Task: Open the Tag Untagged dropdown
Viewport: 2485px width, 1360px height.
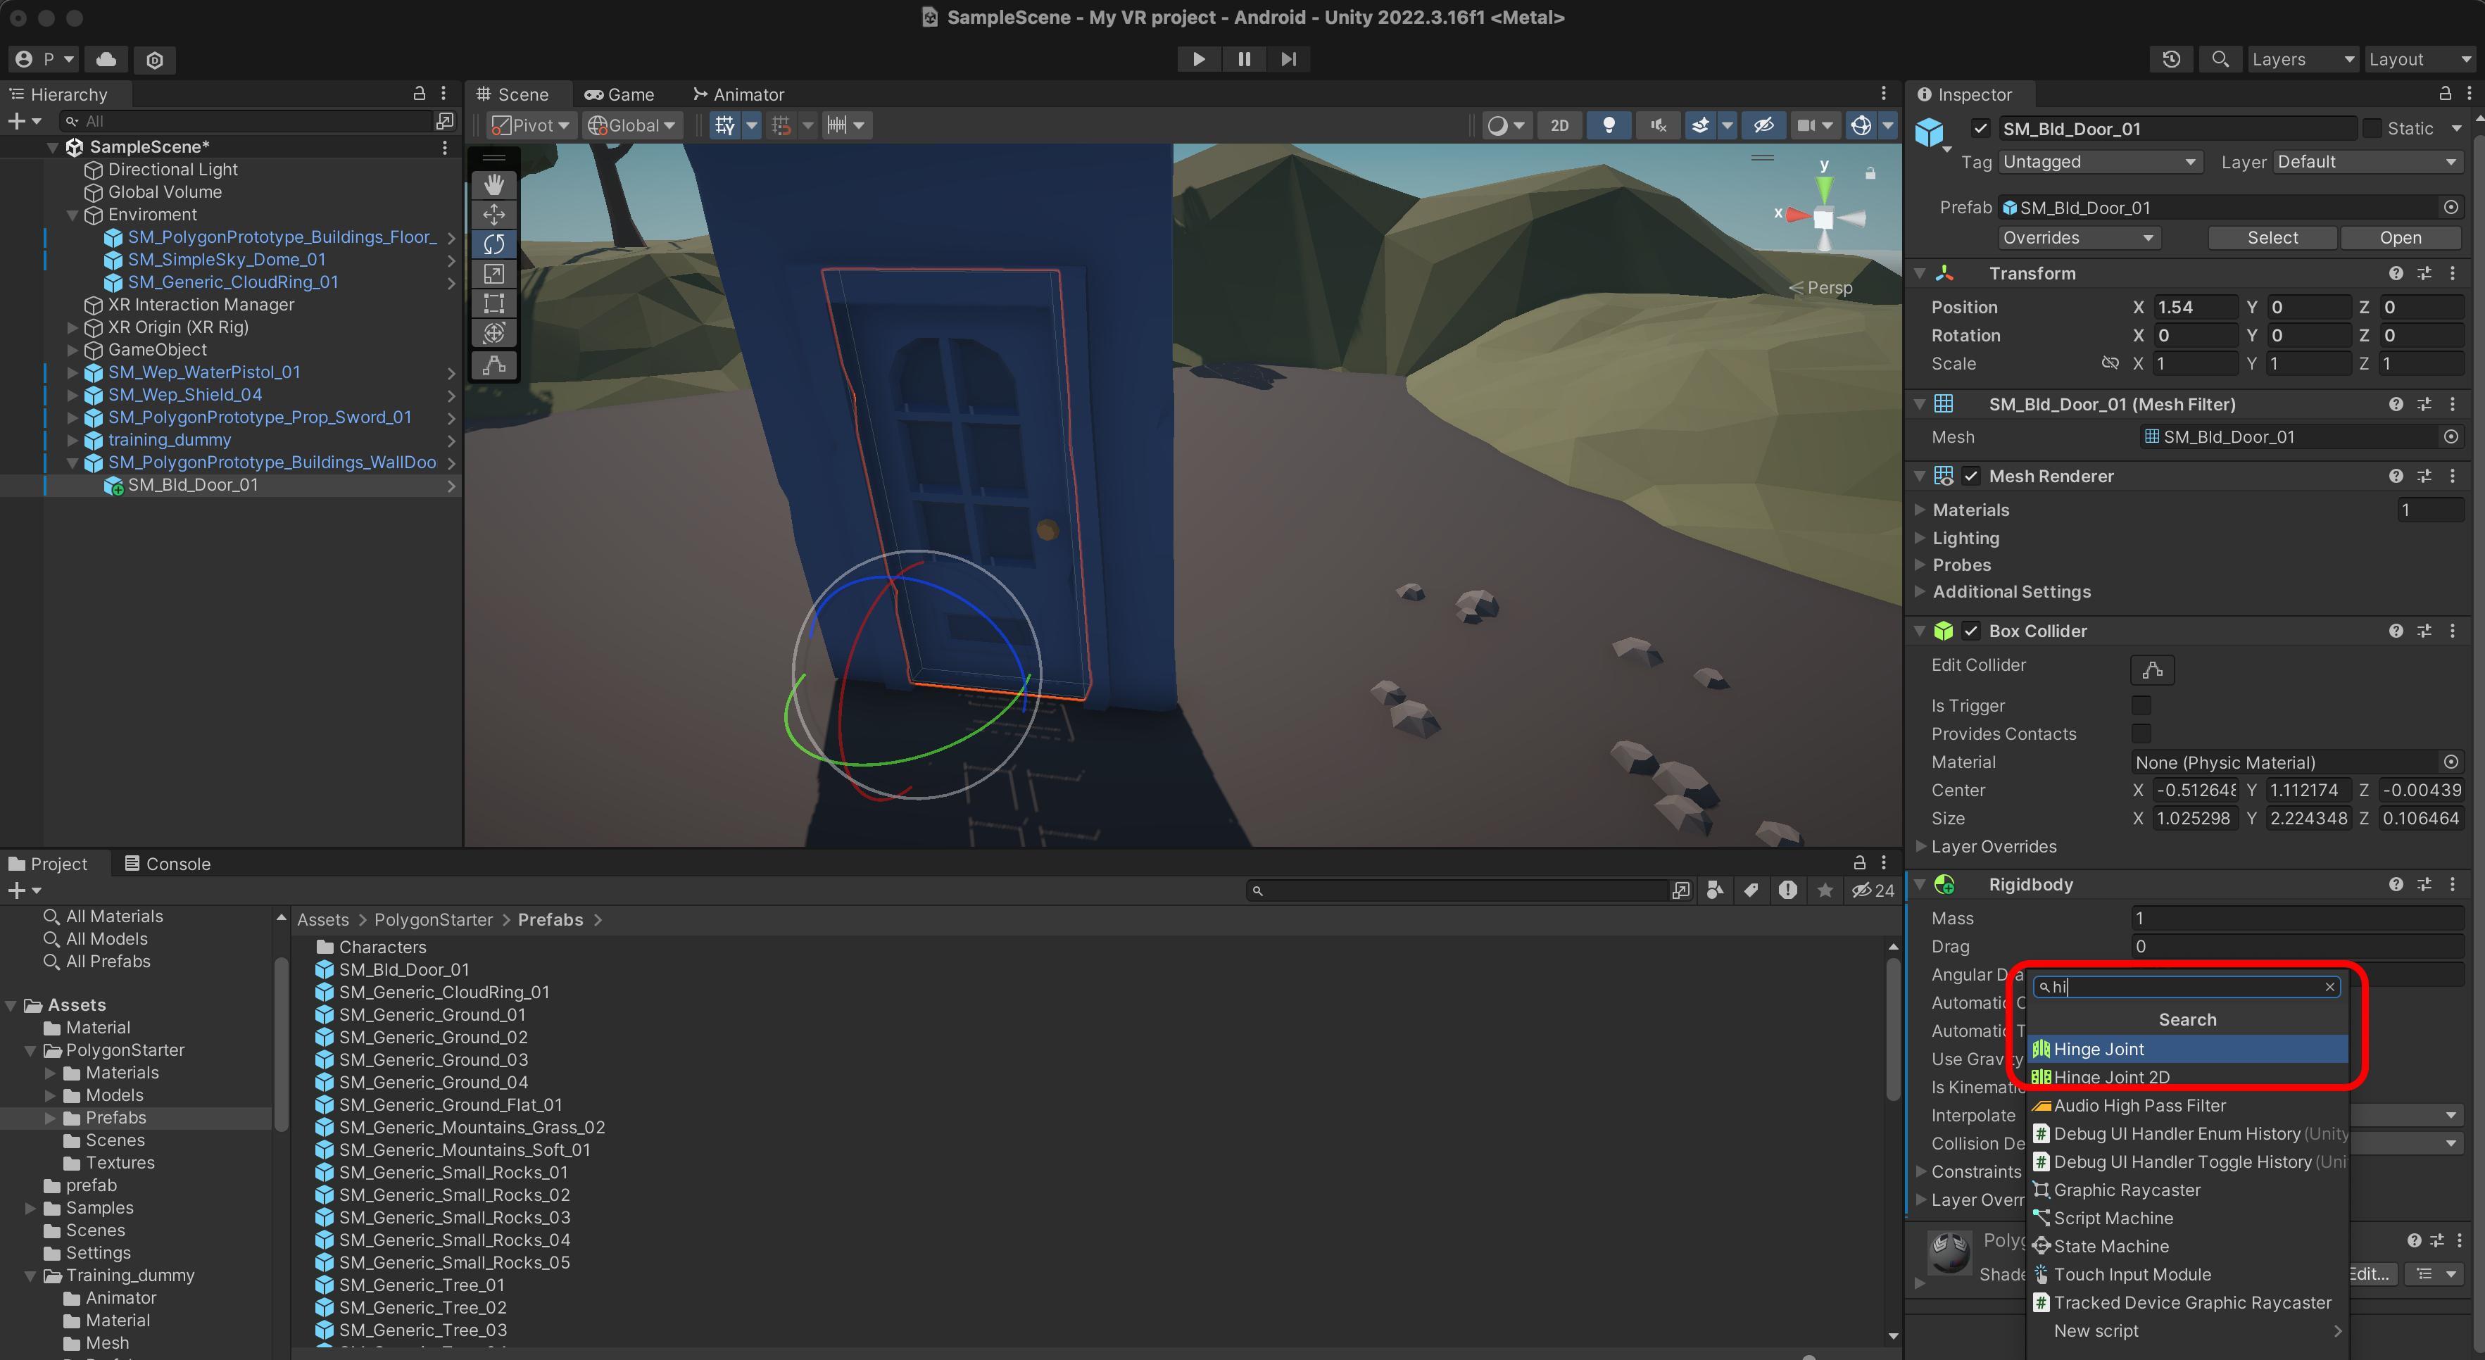Action: click(x=2099, y=162)
